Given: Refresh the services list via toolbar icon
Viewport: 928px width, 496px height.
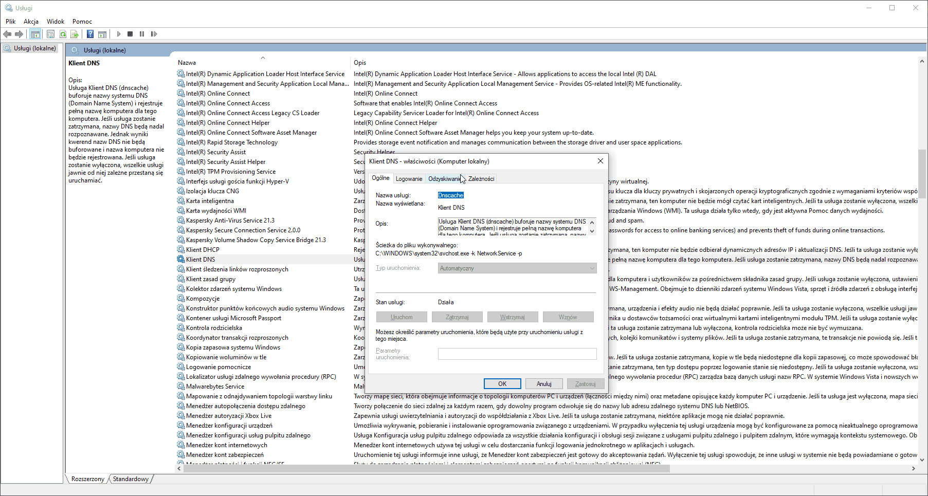Looking at the screenshot, I should [63, 34].
